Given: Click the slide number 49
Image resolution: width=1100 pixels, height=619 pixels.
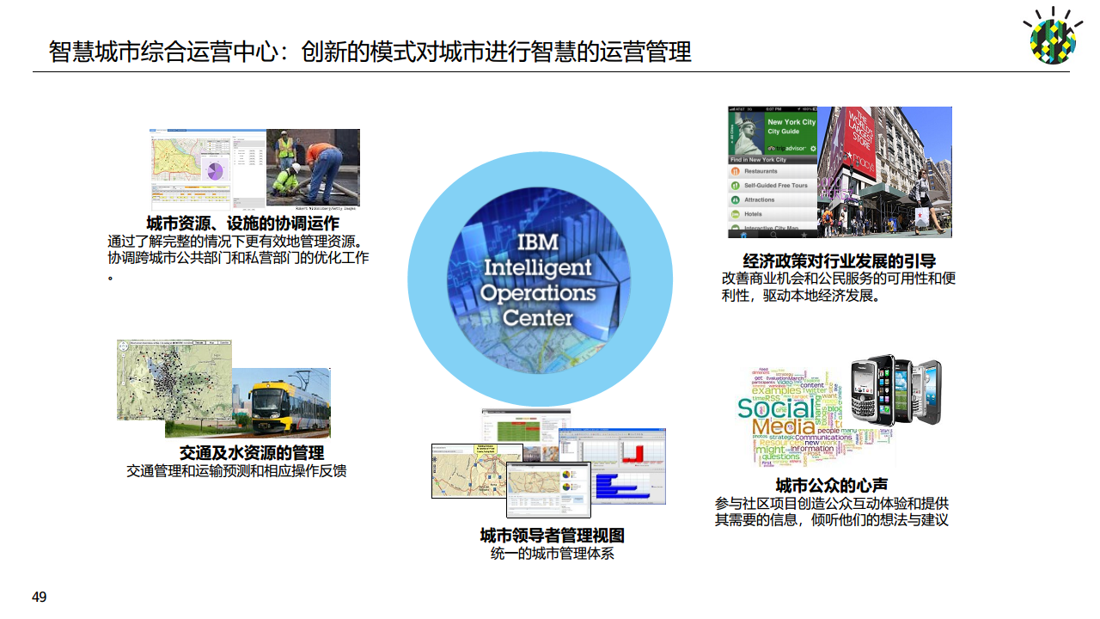Looking at the screenshot, I should [x=40, y=597].
